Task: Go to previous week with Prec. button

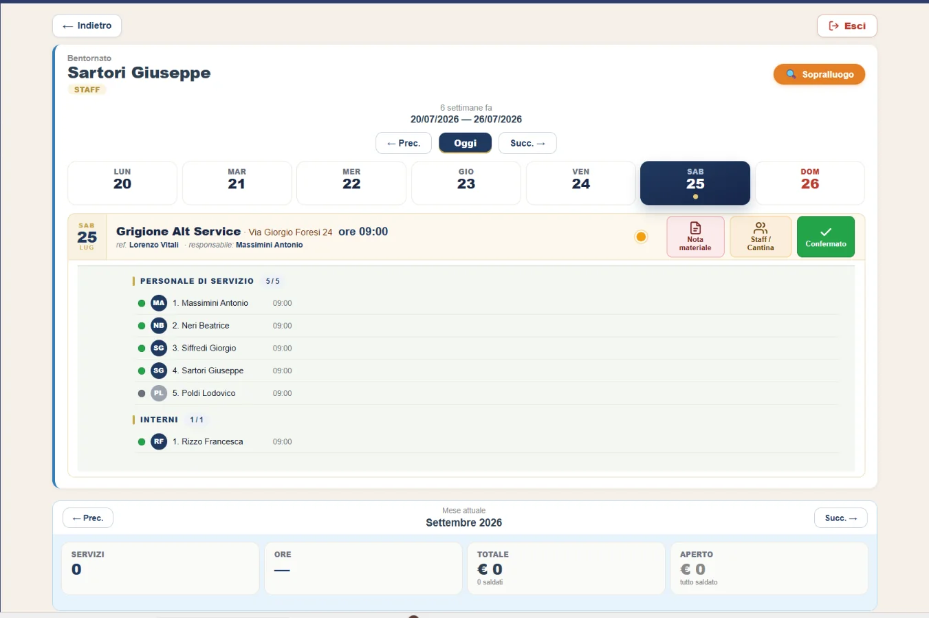Action: 404,143
